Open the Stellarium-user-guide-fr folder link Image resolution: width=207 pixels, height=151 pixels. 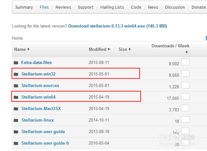pyautogui.click(x=46, y=143)
